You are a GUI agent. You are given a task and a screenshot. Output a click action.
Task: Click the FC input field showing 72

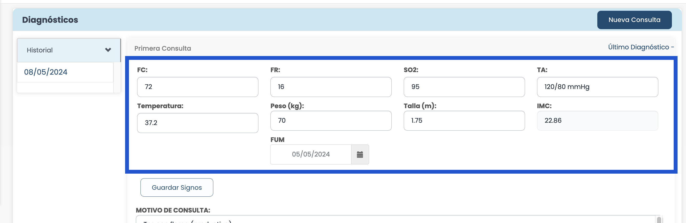click(x=197, y=87)
